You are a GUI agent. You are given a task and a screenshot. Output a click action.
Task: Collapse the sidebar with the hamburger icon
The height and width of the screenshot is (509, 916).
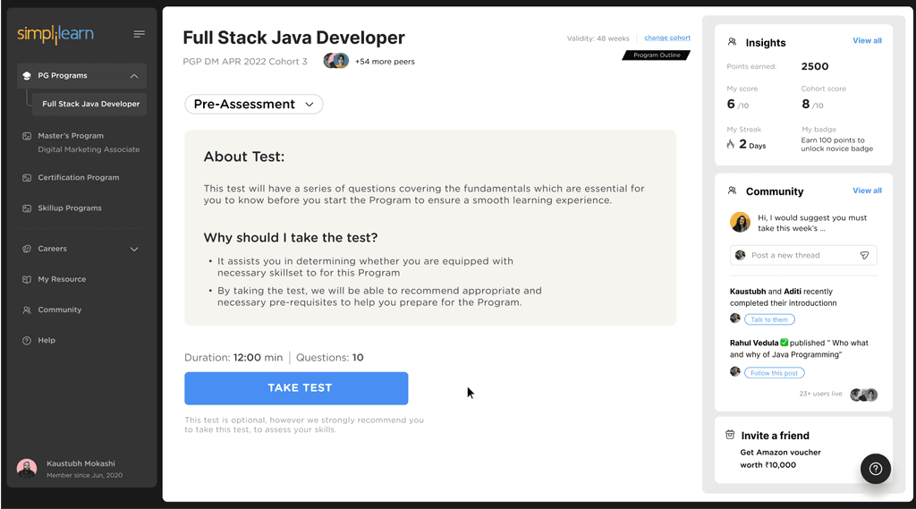tap(139, 34)
